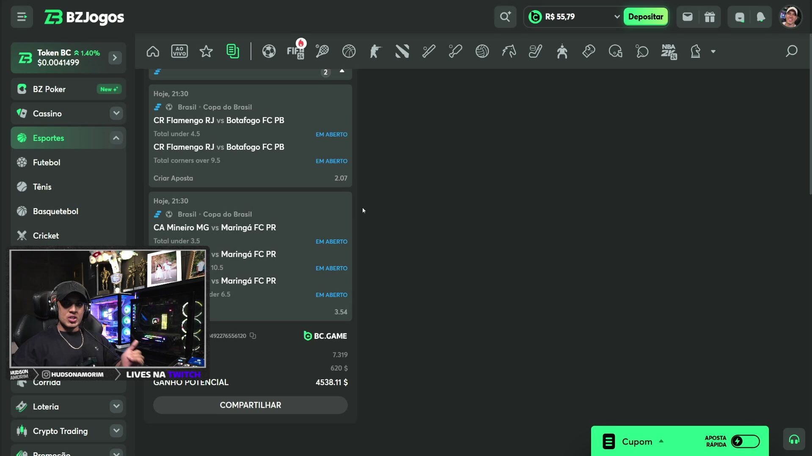Select the volleyball sport icon
Screen dimensions: 812x456
click(x=482, y=52)
